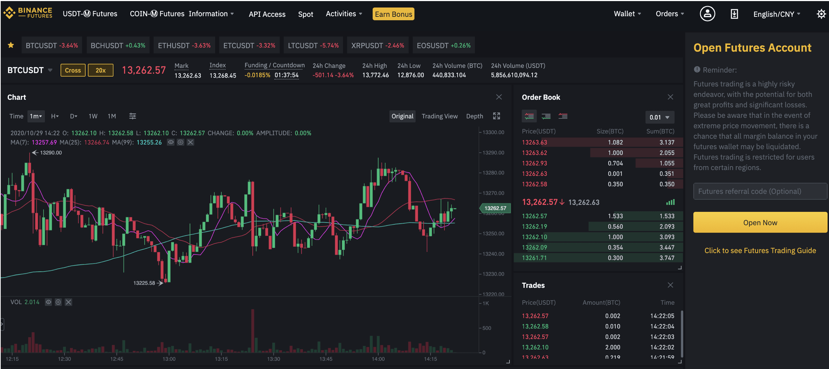Open VOL indicator settings icon

coord(58,302)
